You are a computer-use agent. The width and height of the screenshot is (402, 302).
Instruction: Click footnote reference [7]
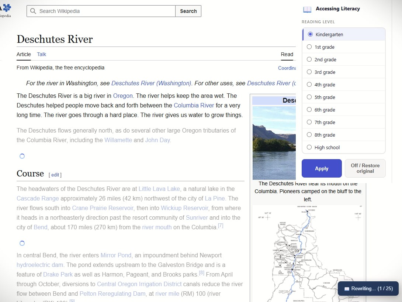221,226
